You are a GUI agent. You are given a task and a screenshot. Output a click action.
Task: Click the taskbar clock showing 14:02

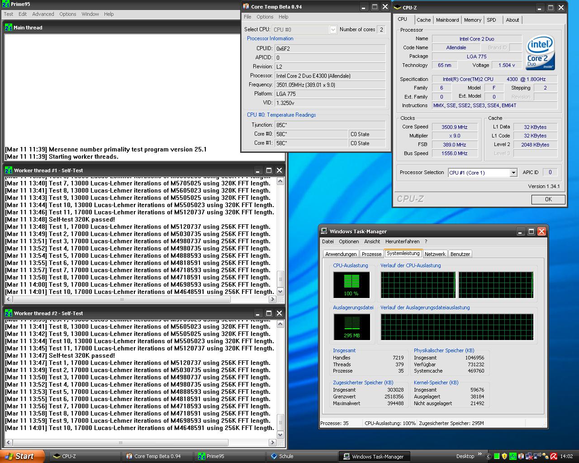coord(566,456)
